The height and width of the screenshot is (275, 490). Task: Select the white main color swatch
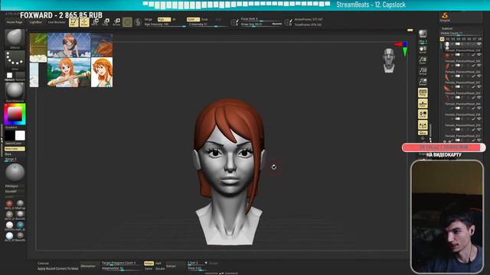point(20,136)
